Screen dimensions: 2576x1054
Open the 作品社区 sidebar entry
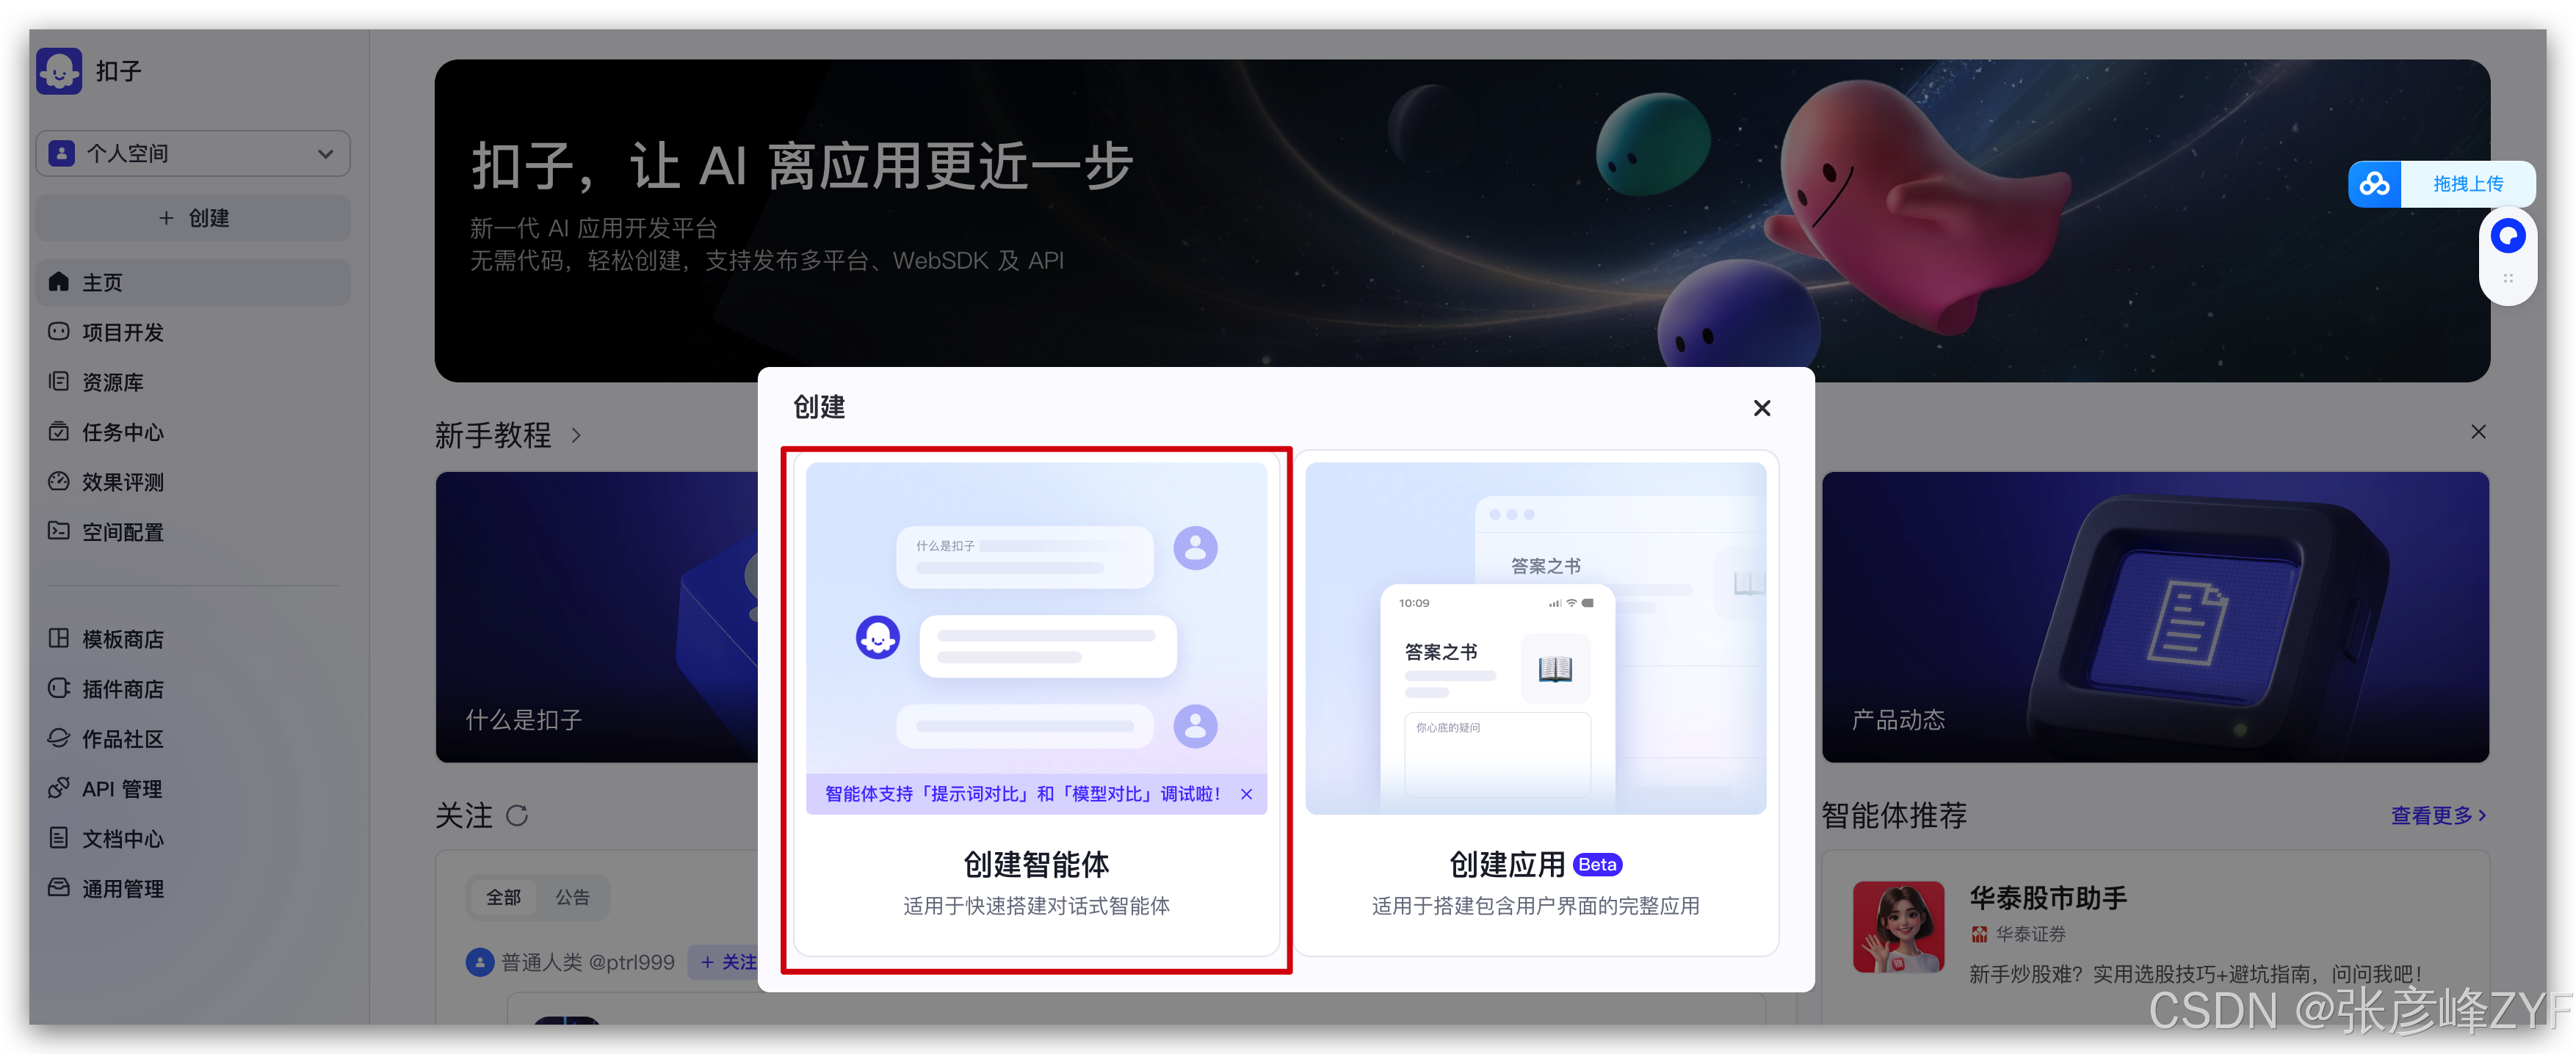(x=122, y=739)
